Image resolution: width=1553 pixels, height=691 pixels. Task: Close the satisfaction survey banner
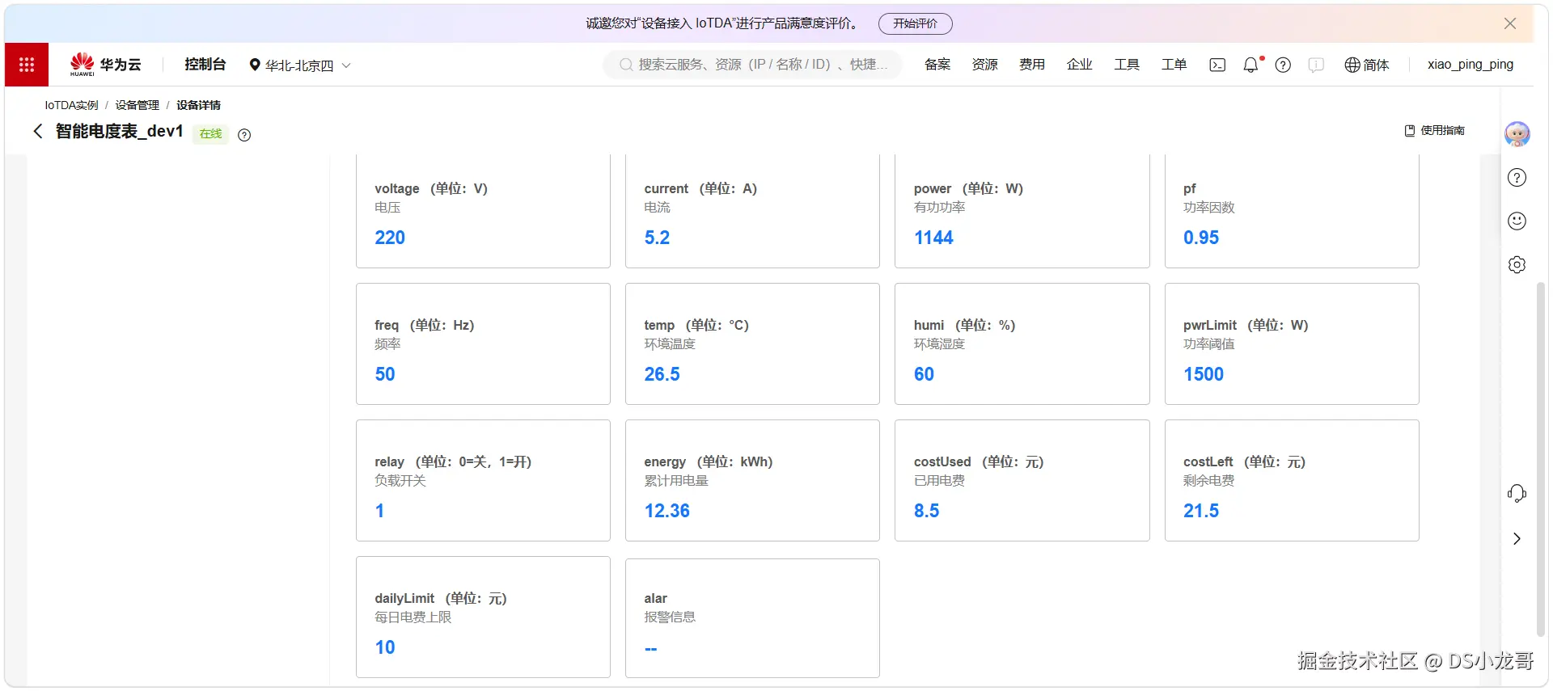click(x=1509, y=23)
